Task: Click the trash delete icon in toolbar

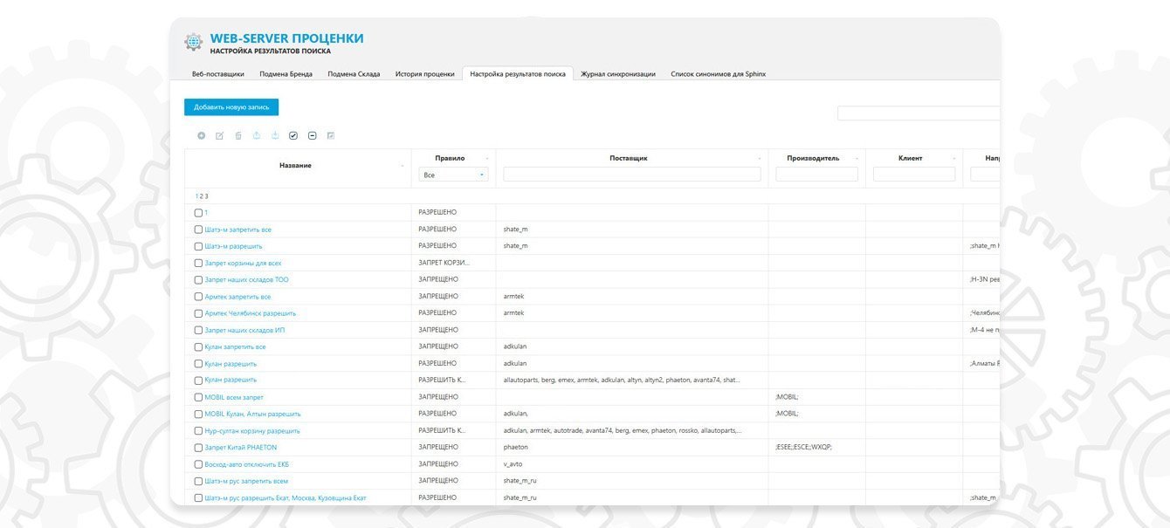Action: pos(238,135)
